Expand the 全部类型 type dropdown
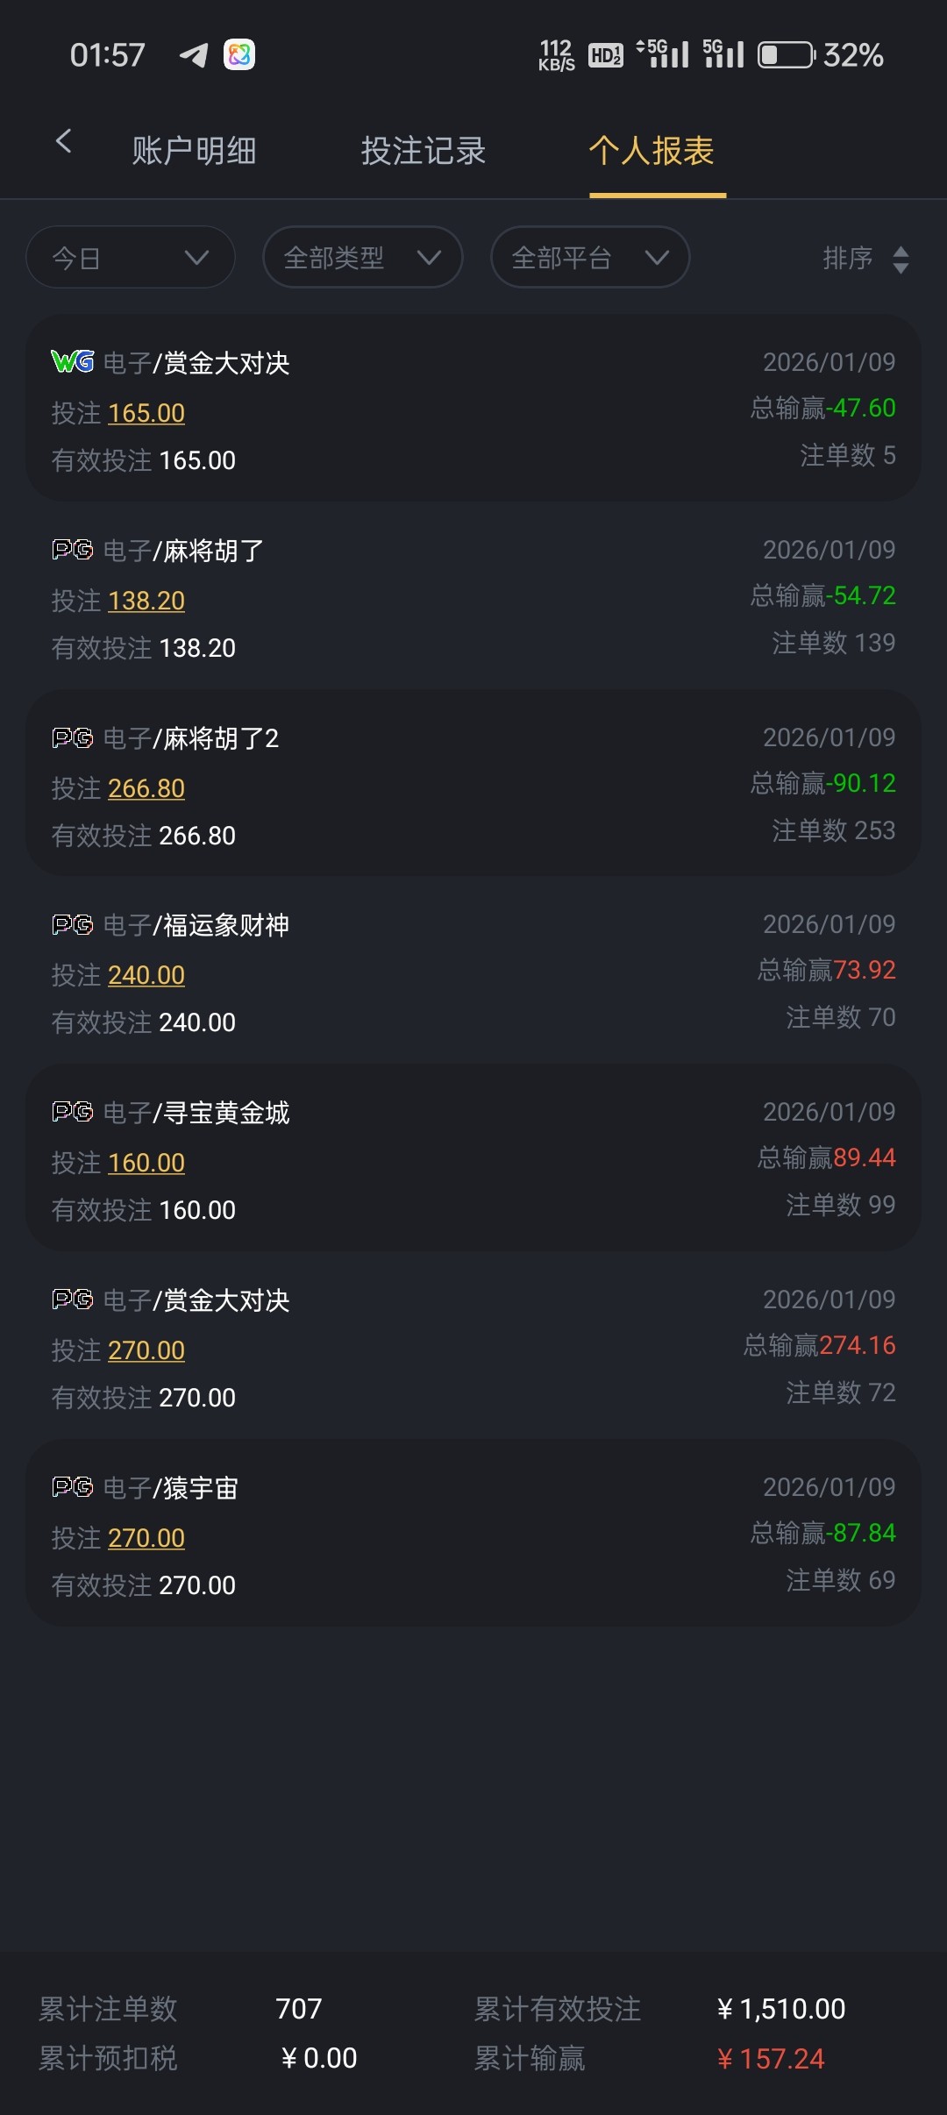 pyautogui.click(x=362, y=258)
